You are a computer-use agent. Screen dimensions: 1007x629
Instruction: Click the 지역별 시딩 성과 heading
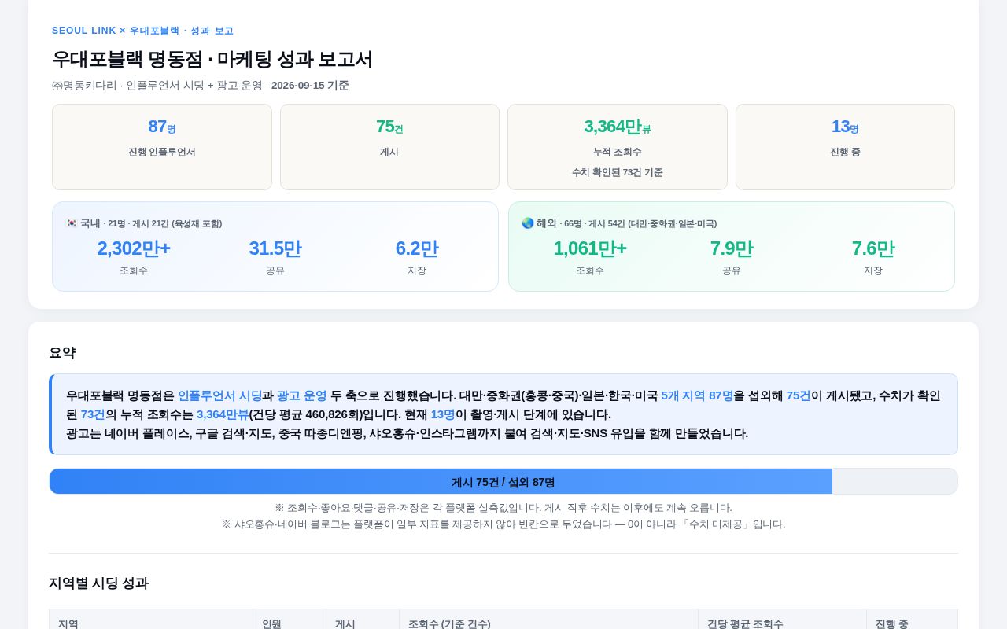pyautogui.click(x=98, y=583)
